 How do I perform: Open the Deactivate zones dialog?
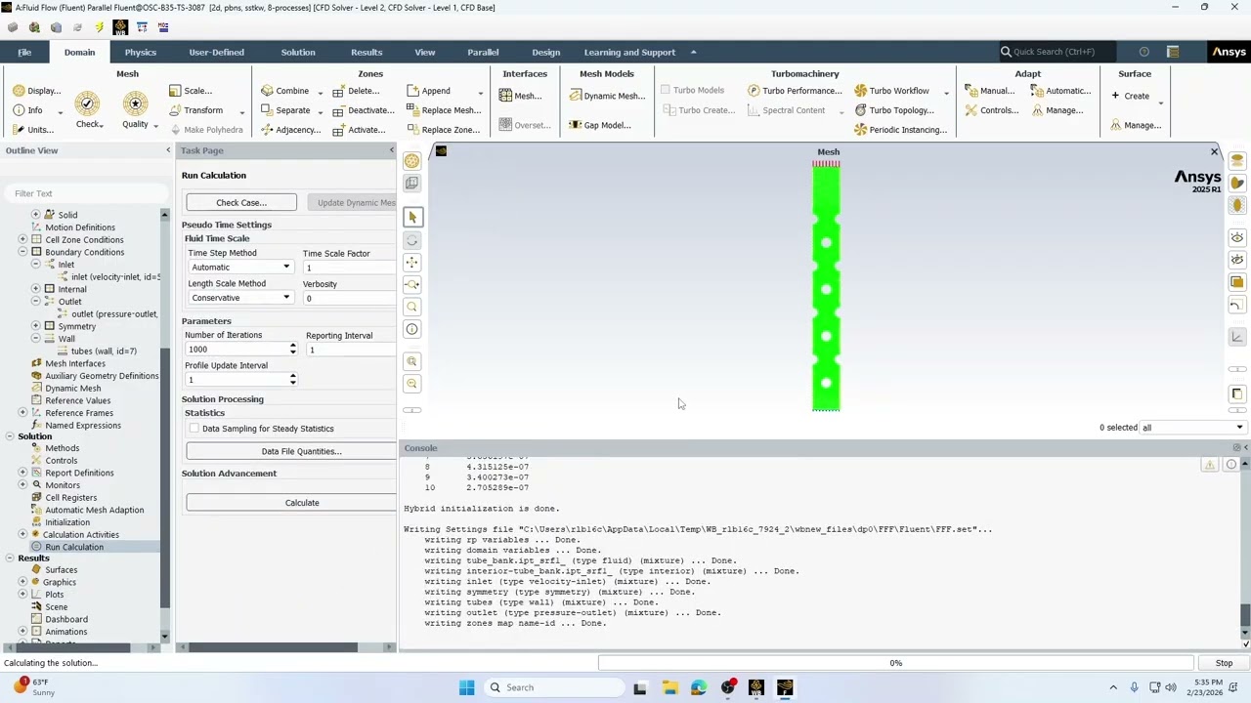pos(364,110)
